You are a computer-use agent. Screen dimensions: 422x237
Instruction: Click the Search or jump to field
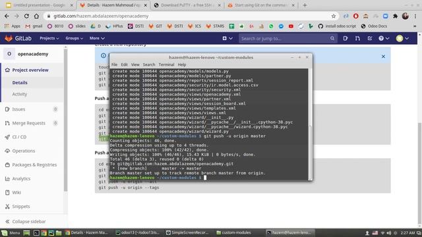coord(287,38)
